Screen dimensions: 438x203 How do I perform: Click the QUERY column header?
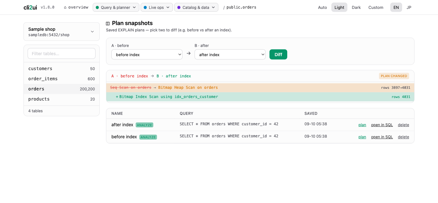tap(186, 114)
